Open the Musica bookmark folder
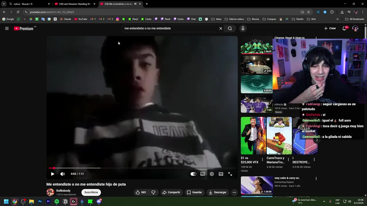This screenshot has width=367, height=206. coord(253,19)
